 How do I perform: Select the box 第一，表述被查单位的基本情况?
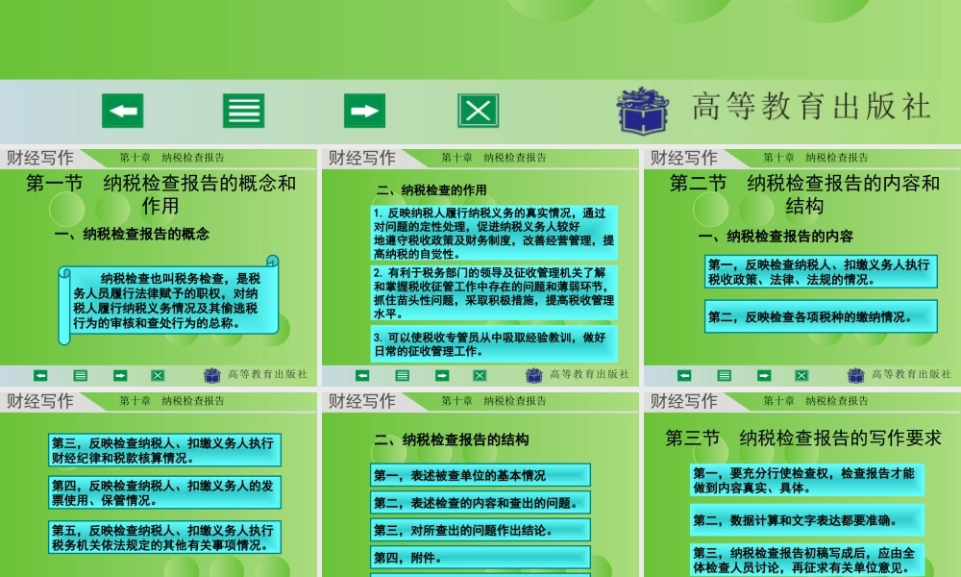point(480,475)
